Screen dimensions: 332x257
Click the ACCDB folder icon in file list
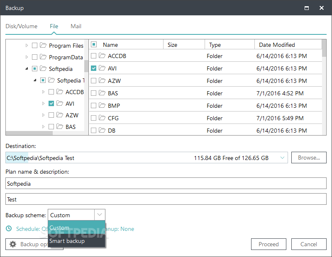102,56
